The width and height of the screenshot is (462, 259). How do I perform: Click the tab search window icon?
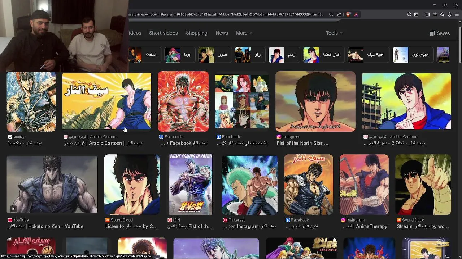click(x=417, y=14)
